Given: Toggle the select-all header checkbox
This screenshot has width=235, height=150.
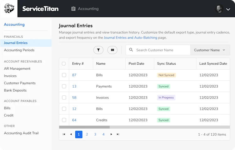Looking at the screenshot, I should click(x=64, y=63).
